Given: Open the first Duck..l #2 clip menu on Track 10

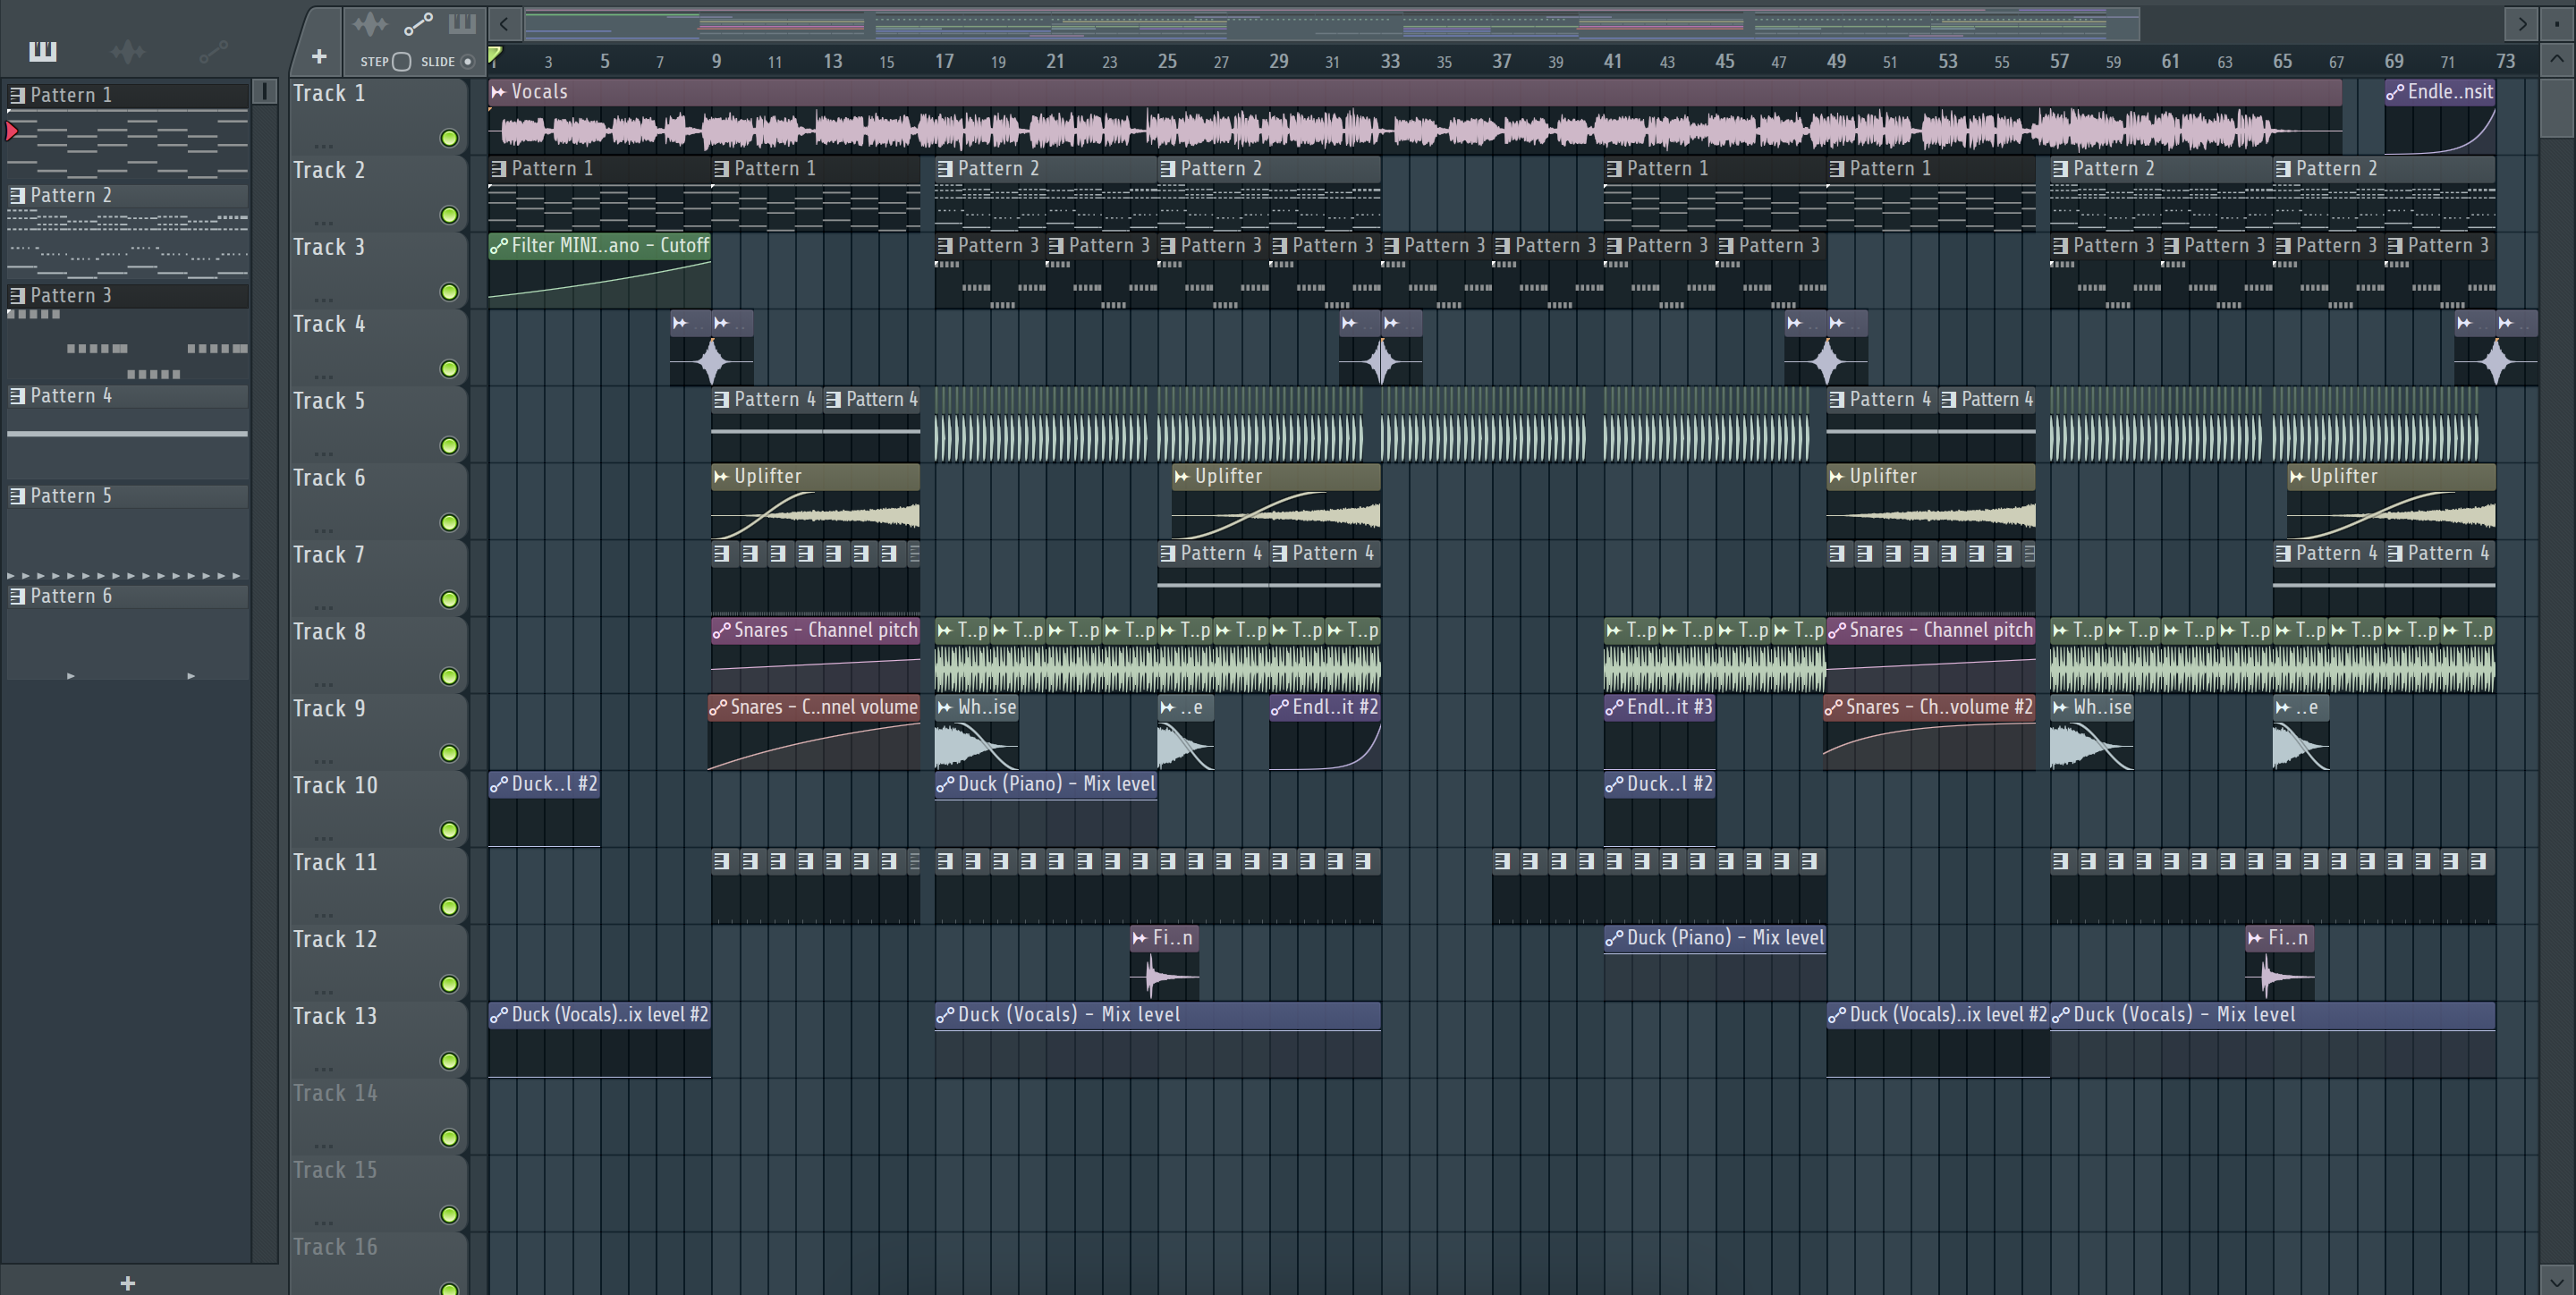Looking at the screenshot, I should [498, 785].
